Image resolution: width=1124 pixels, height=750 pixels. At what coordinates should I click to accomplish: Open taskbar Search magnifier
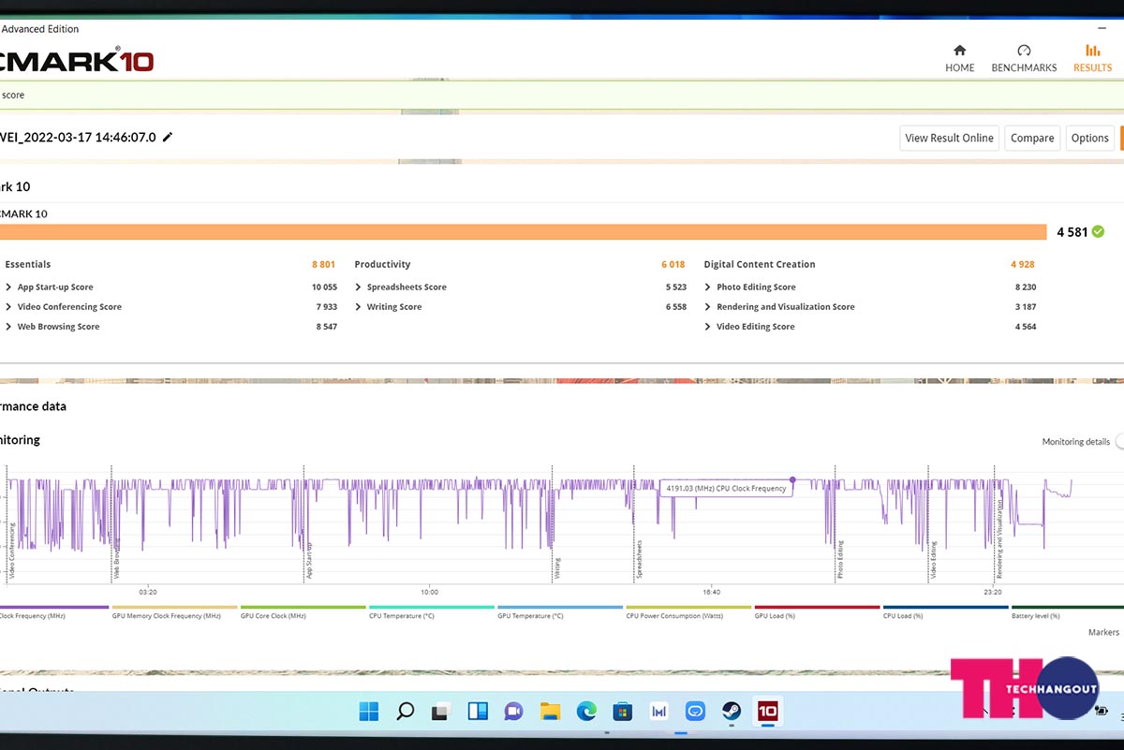tap(405, 712)
